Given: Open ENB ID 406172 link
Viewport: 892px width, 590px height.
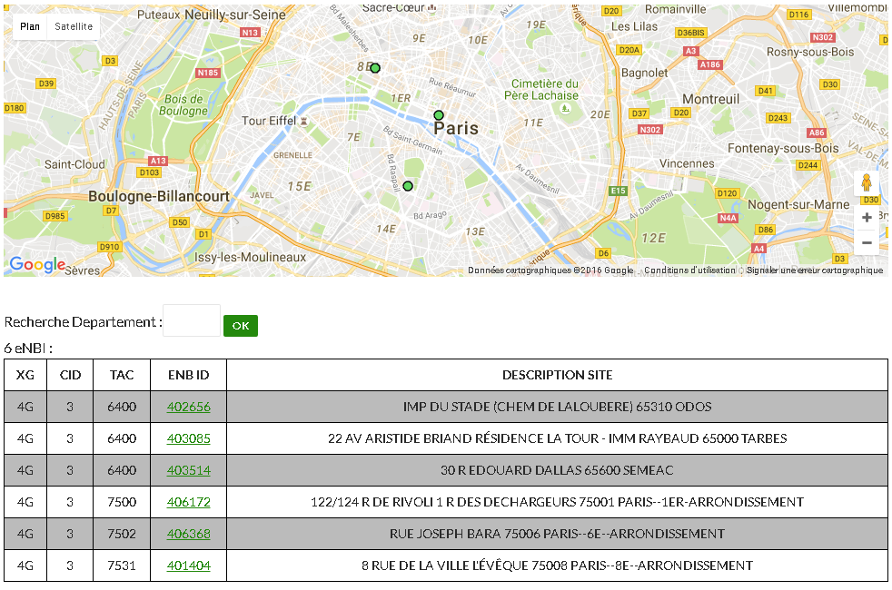Looking at the screenshot, I should tap(188, 502).
